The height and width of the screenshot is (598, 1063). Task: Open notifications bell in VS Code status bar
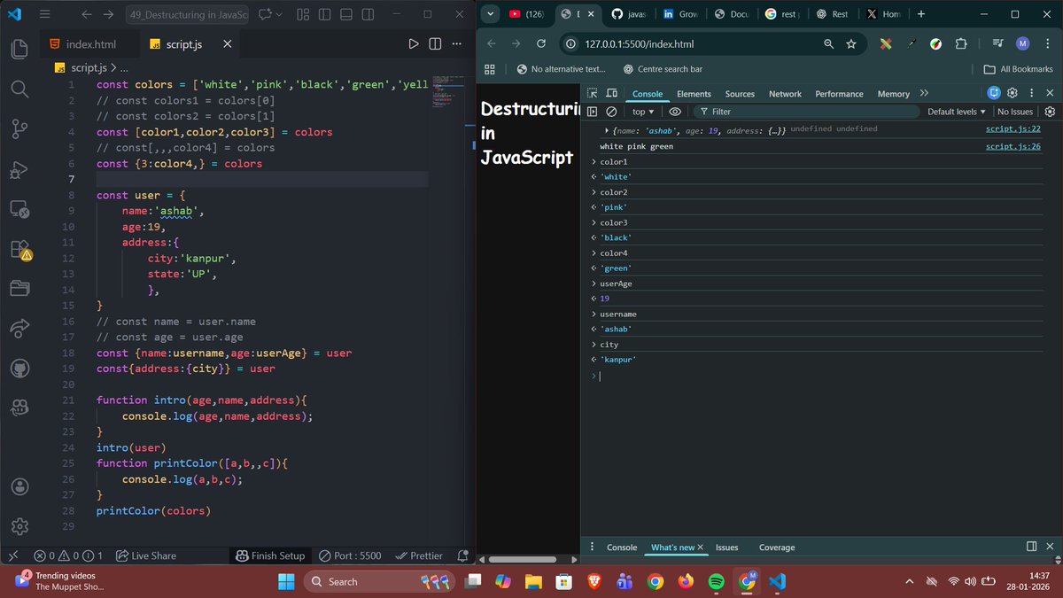click(x=462, y=555)
